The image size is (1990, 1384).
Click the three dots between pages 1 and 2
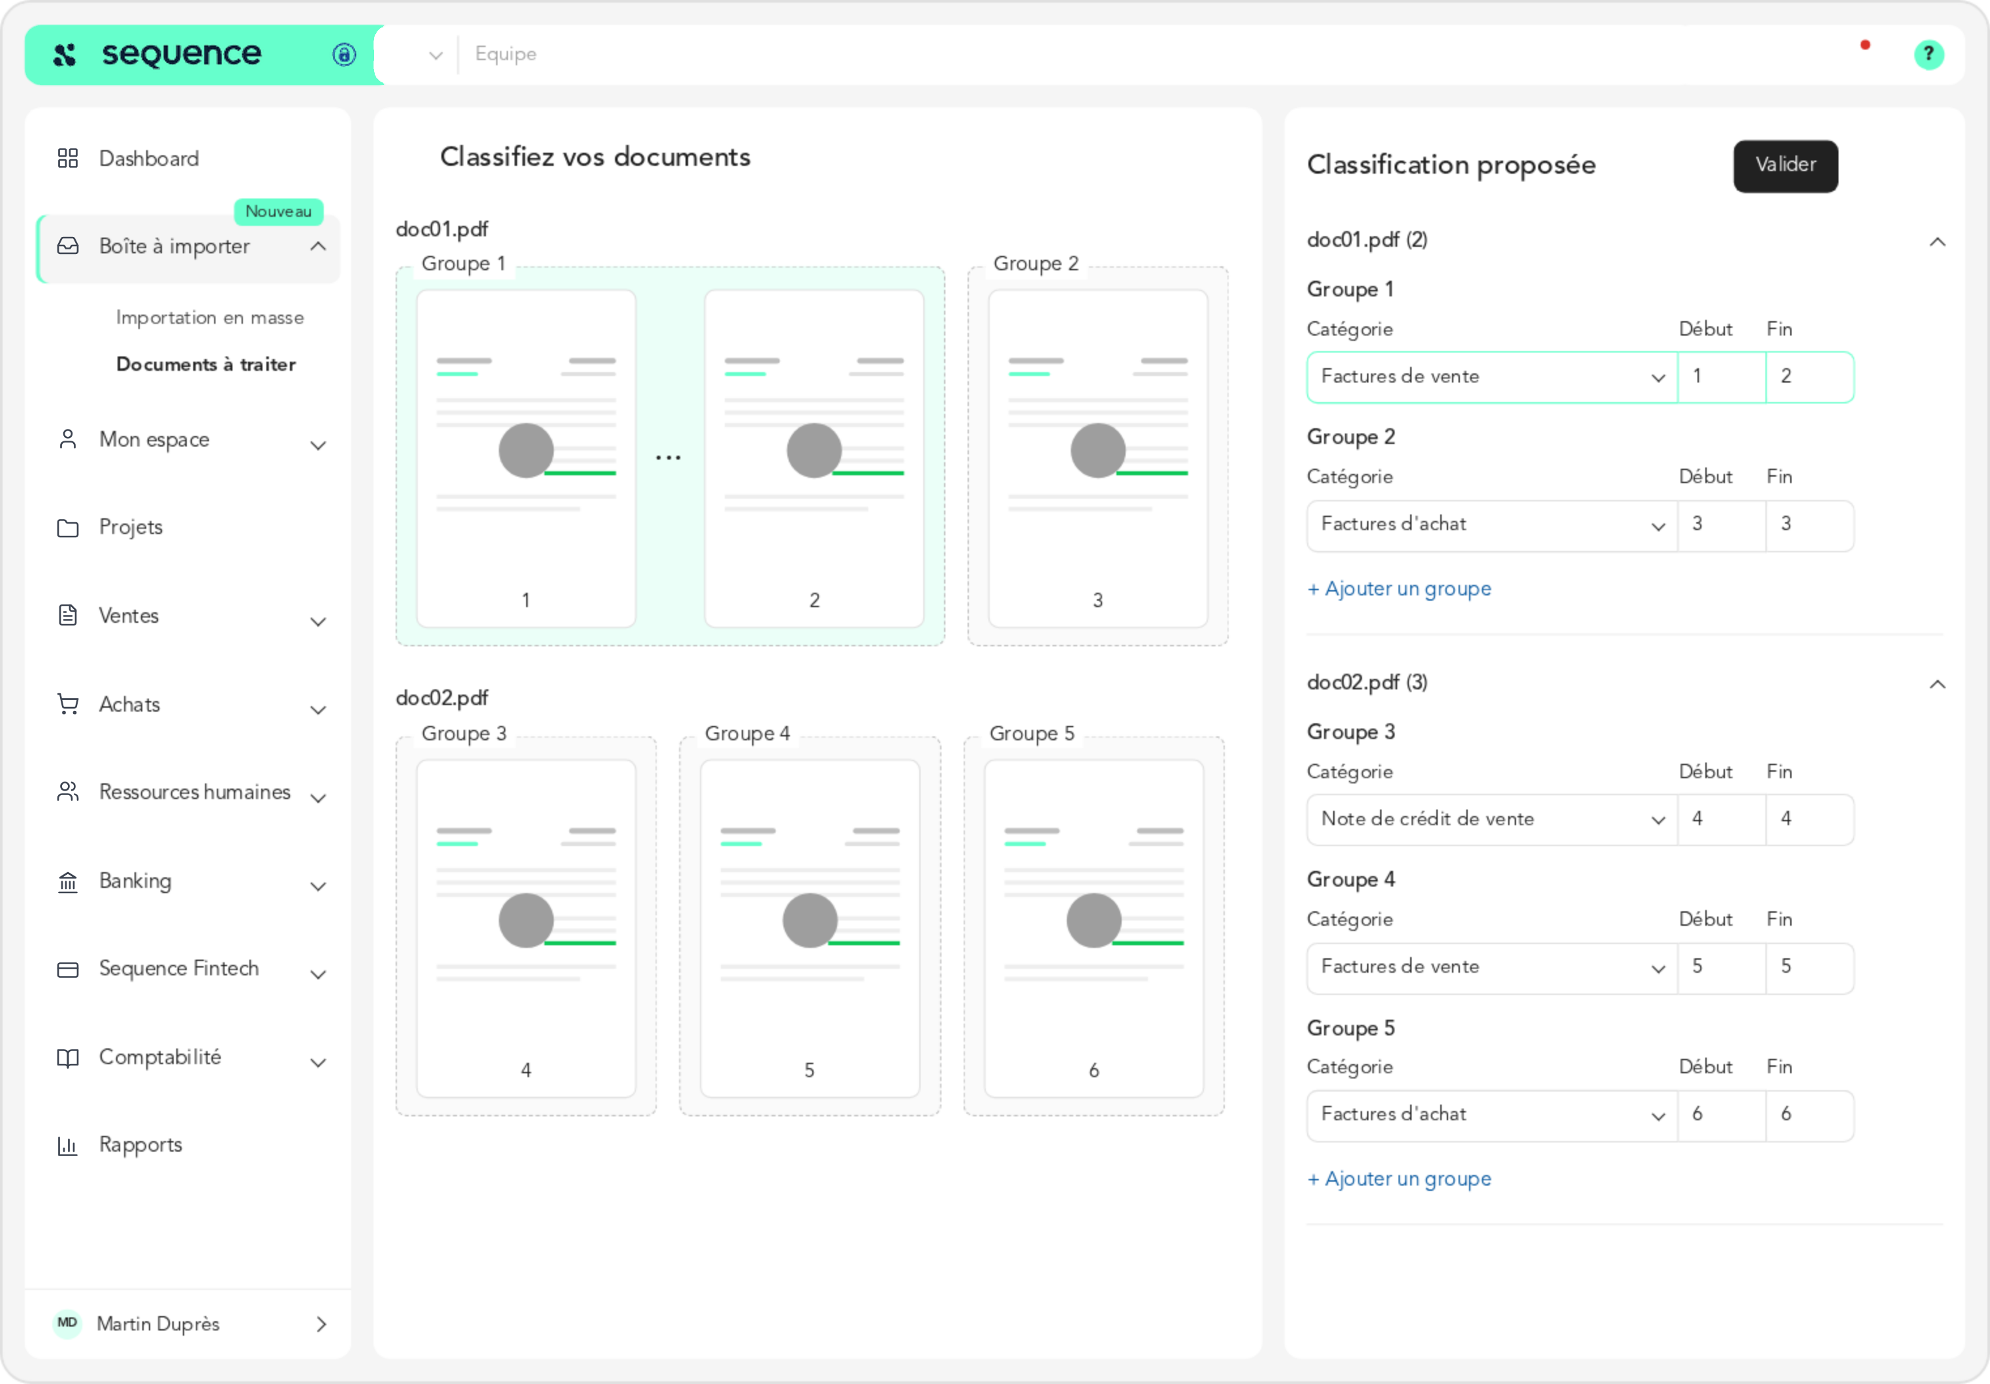tap(669, 458)
